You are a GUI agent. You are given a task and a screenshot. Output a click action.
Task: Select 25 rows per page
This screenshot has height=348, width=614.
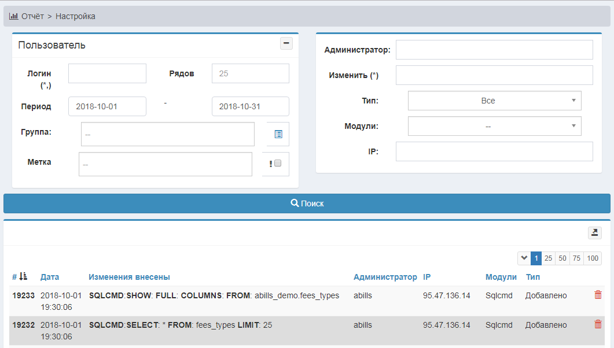(x=549, y=258)
